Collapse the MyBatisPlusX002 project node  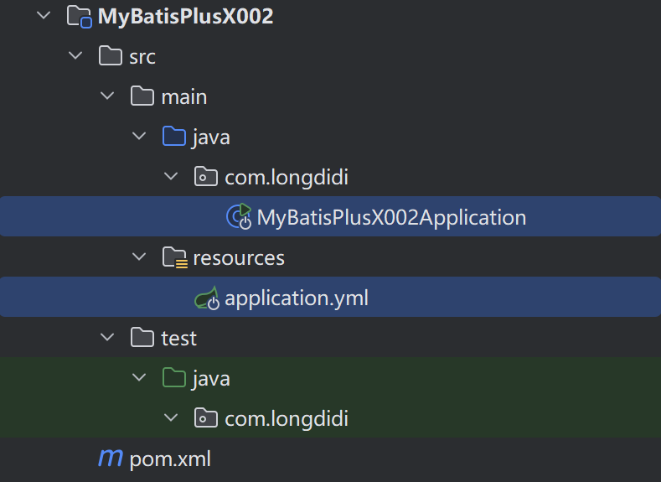pos(44,16)
